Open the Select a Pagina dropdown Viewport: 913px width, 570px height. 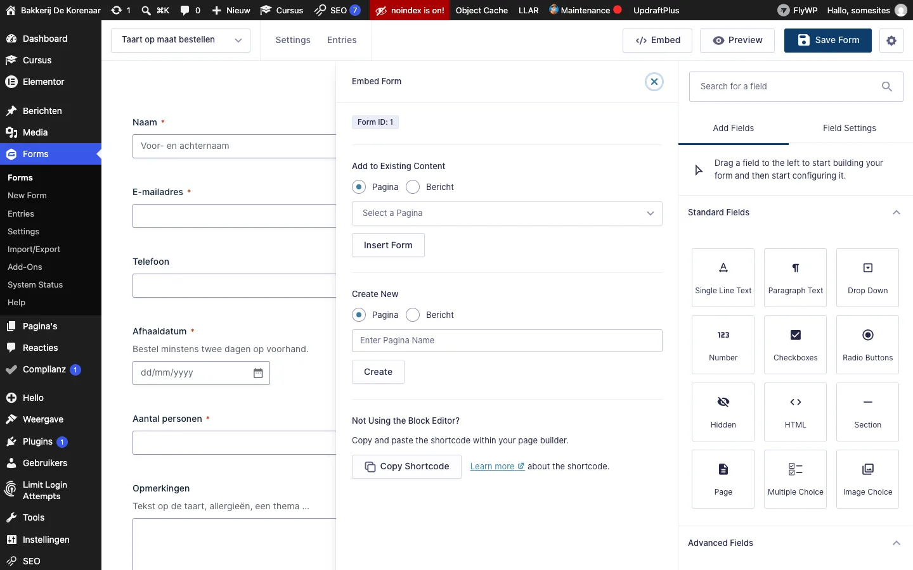pyautogui.click(x=507, y=213)
